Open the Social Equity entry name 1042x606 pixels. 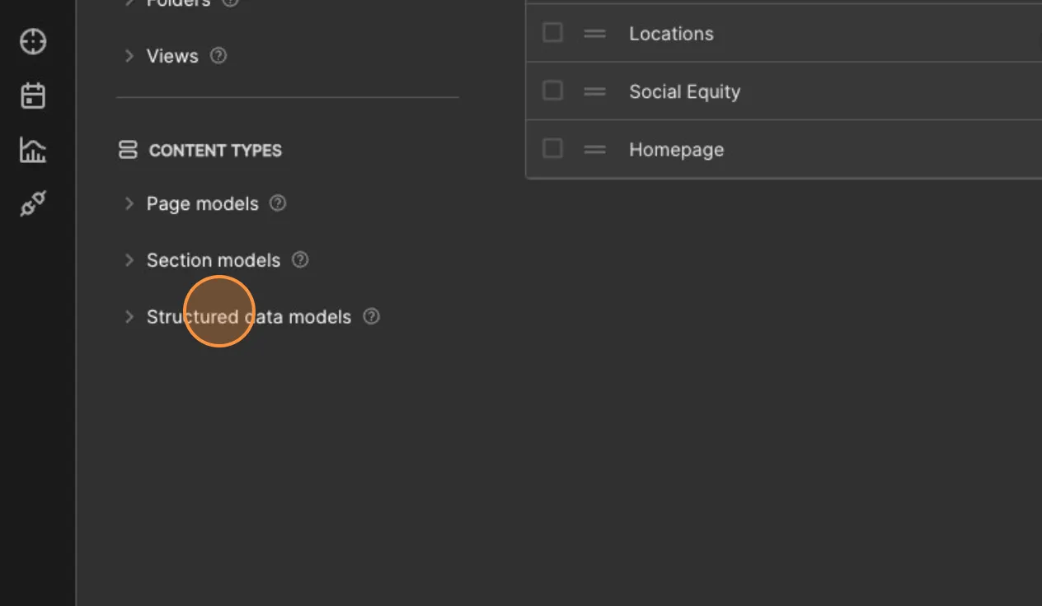pos(684,92)
